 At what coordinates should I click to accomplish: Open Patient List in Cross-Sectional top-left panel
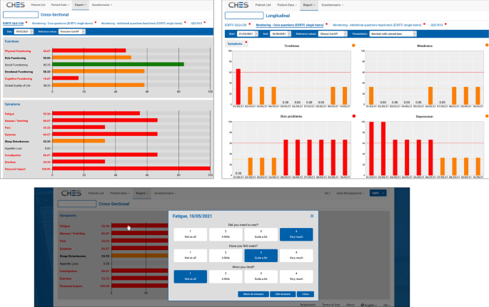coord(38,5)
